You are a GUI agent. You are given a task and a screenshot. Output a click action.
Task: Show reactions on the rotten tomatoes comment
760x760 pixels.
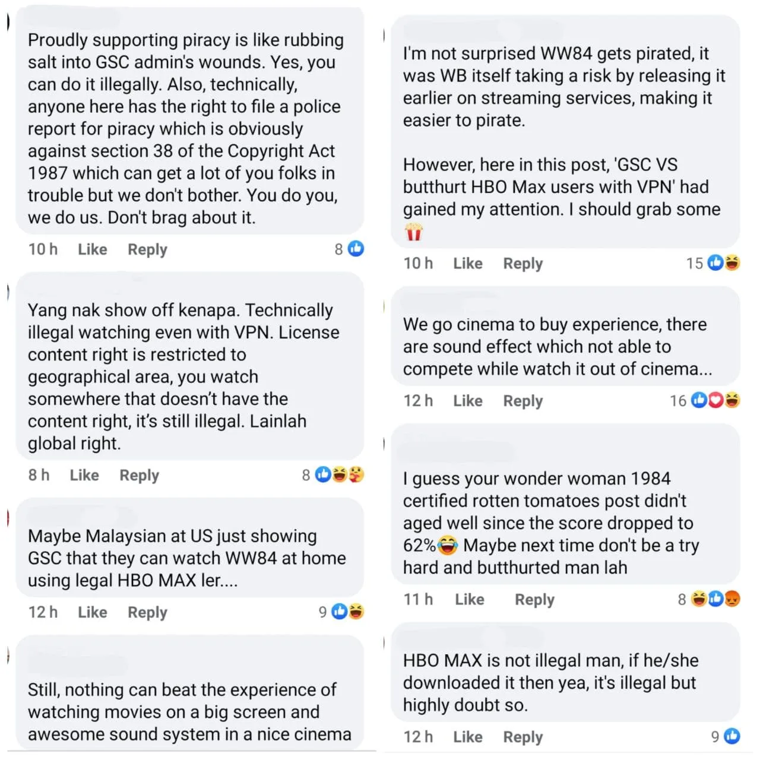point(715,599)
